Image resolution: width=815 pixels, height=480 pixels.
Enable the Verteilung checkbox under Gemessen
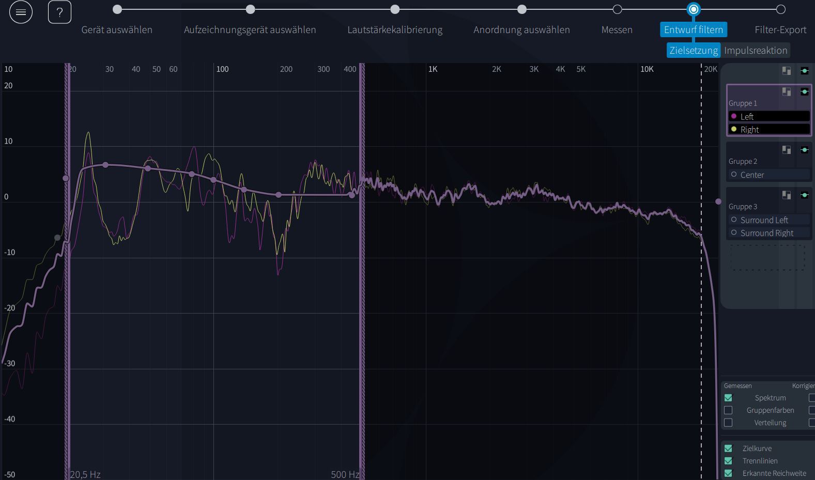click(728, 423)
